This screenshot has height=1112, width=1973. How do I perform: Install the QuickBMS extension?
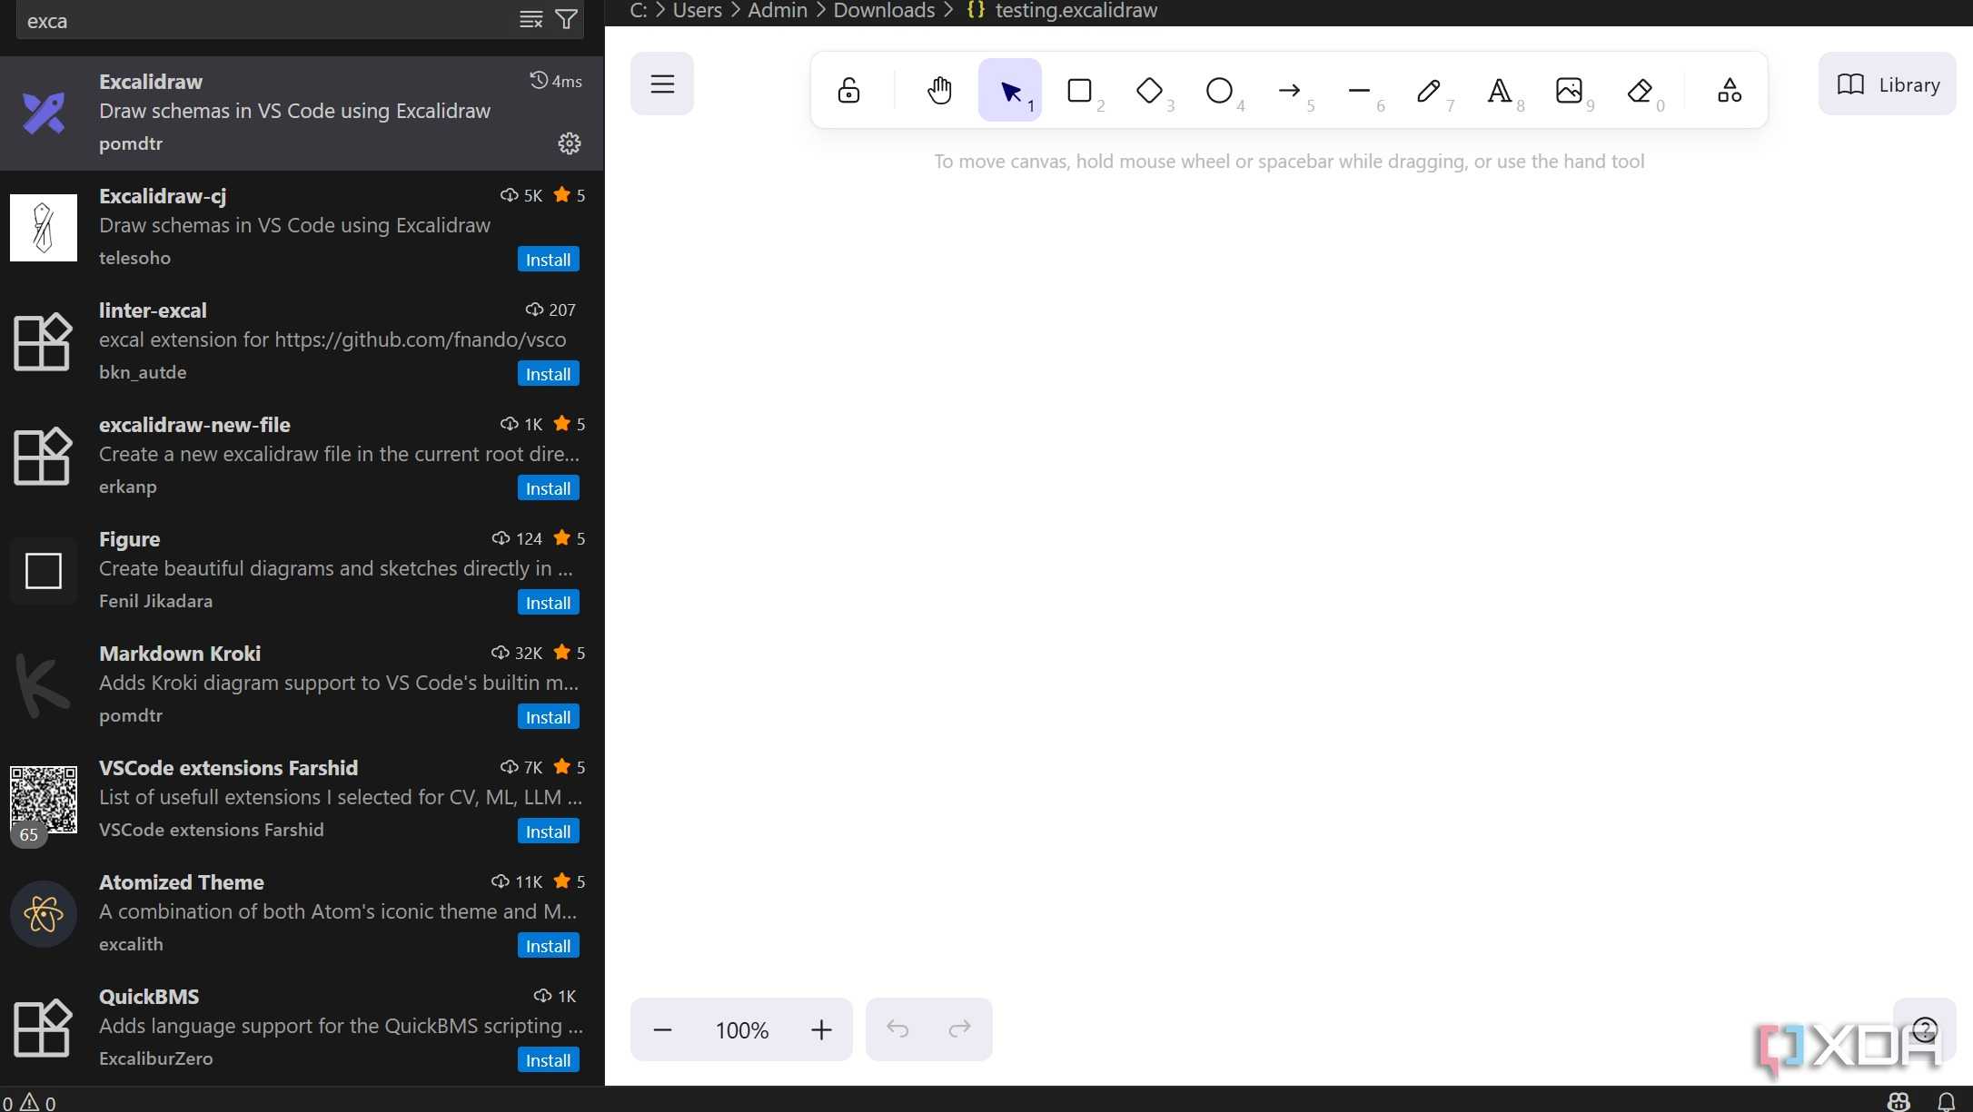click(549, 1060)
